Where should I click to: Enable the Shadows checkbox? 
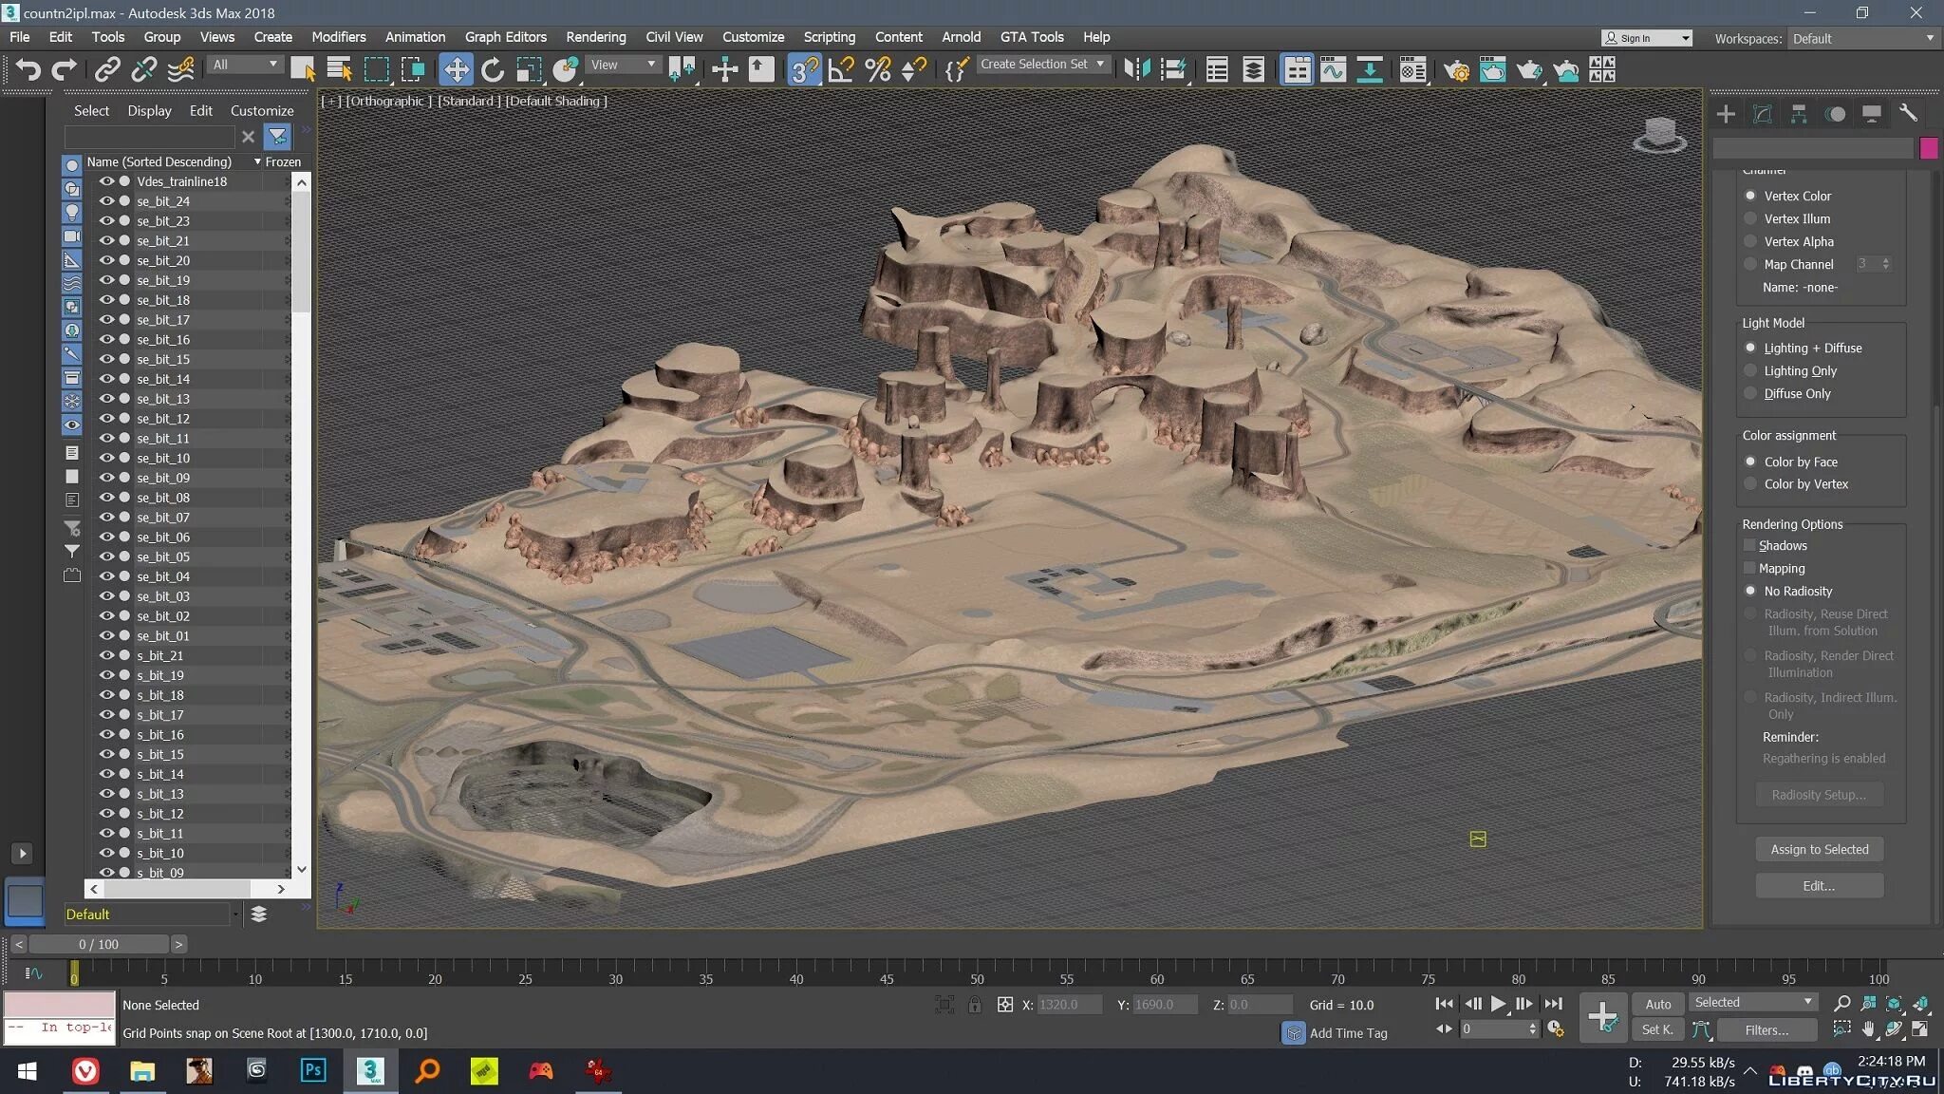click(1749, 545)
